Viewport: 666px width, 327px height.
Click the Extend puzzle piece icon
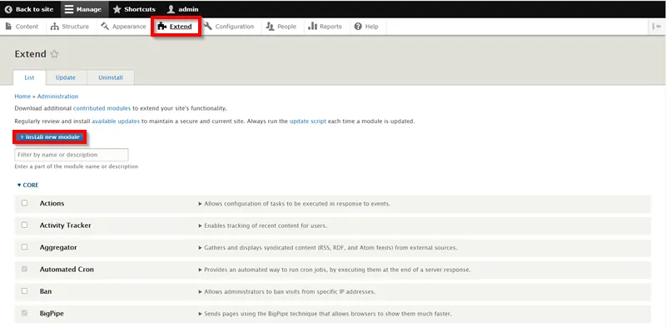(x=162, y=27)
